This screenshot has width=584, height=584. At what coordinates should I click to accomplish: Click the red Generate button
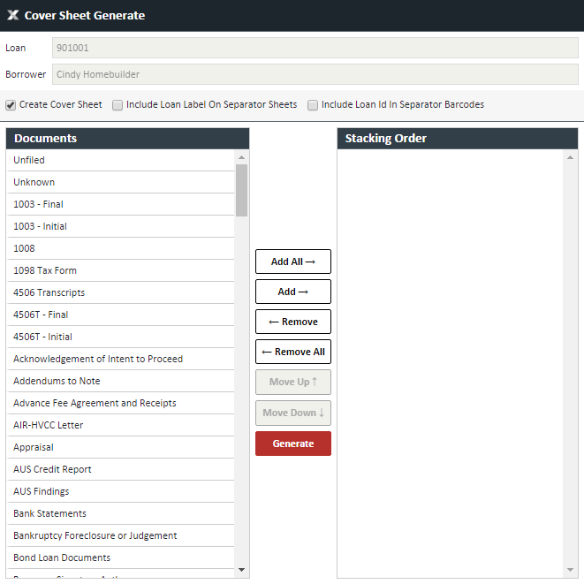(x=292, y=444)
